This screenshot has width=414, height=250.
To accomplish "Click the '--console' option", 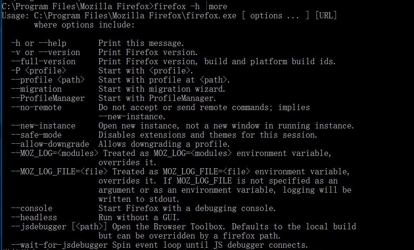I will pyautogui.click(x=32, y=208).
